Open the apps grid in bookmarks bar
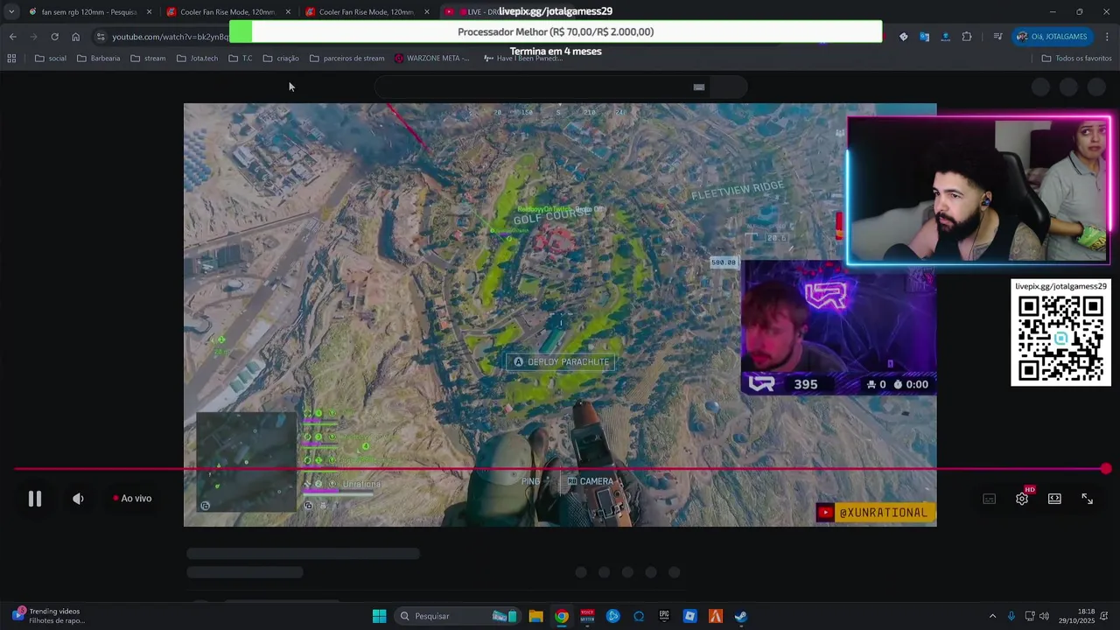The image size is (1120, 630). tap(11, 59)
